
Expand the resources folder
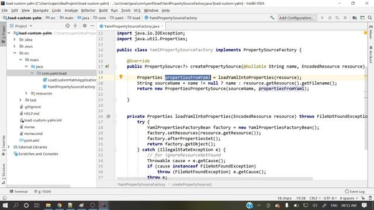pos(26,93)
